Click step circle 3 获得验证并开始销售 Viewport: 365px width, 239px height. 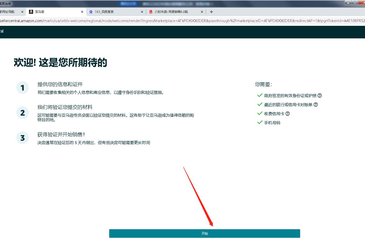point(23,138)
